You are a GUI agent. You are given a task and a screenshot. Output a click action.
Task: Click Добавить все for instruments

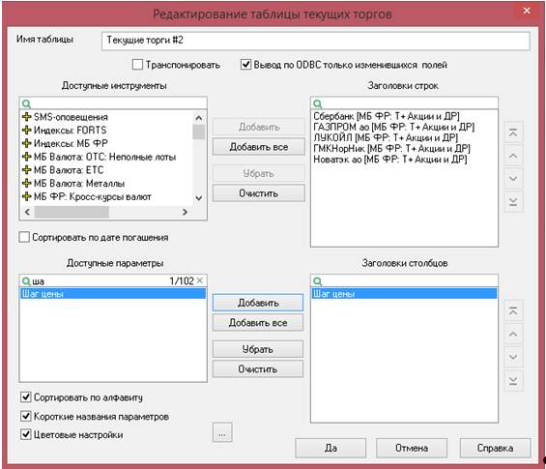point(258,147)
